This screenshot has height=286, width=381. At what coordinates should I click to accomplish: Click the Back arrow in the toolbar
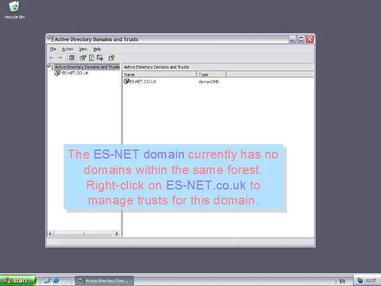tap(51, 58)
